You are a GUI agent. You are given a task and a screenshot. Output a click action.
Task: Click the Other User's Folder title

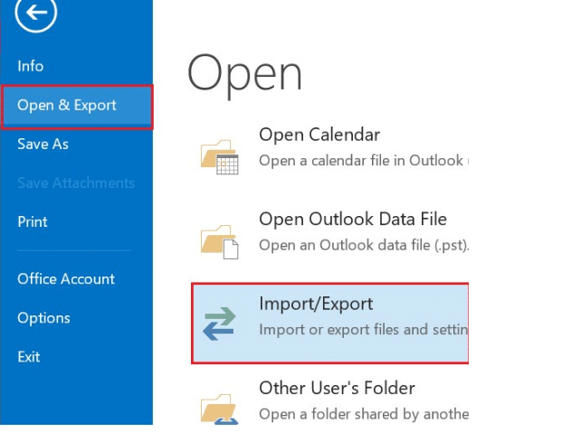pyautogui.click(x=337, y=388)
